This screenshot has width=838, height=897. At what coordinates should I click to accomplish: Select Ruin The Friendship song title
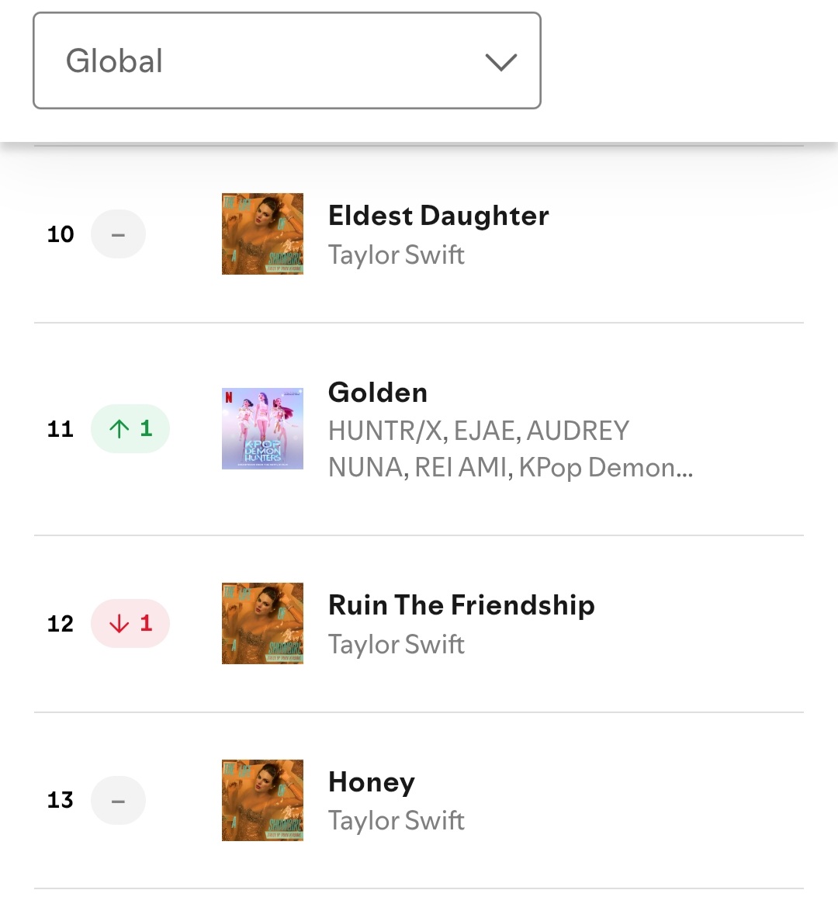click(x=462, y=605)
